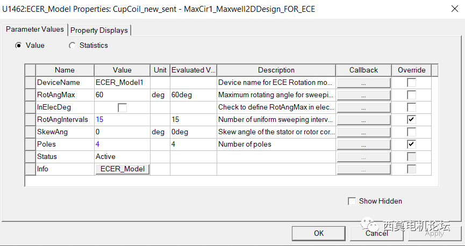Click the ECER_Model Info button

click(123, 169)
